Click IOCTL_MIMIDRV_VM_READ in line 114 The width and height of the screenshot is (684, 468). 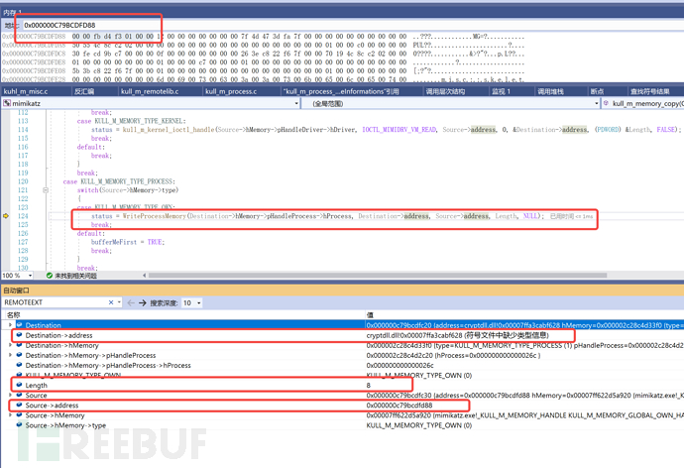point(399,130)
